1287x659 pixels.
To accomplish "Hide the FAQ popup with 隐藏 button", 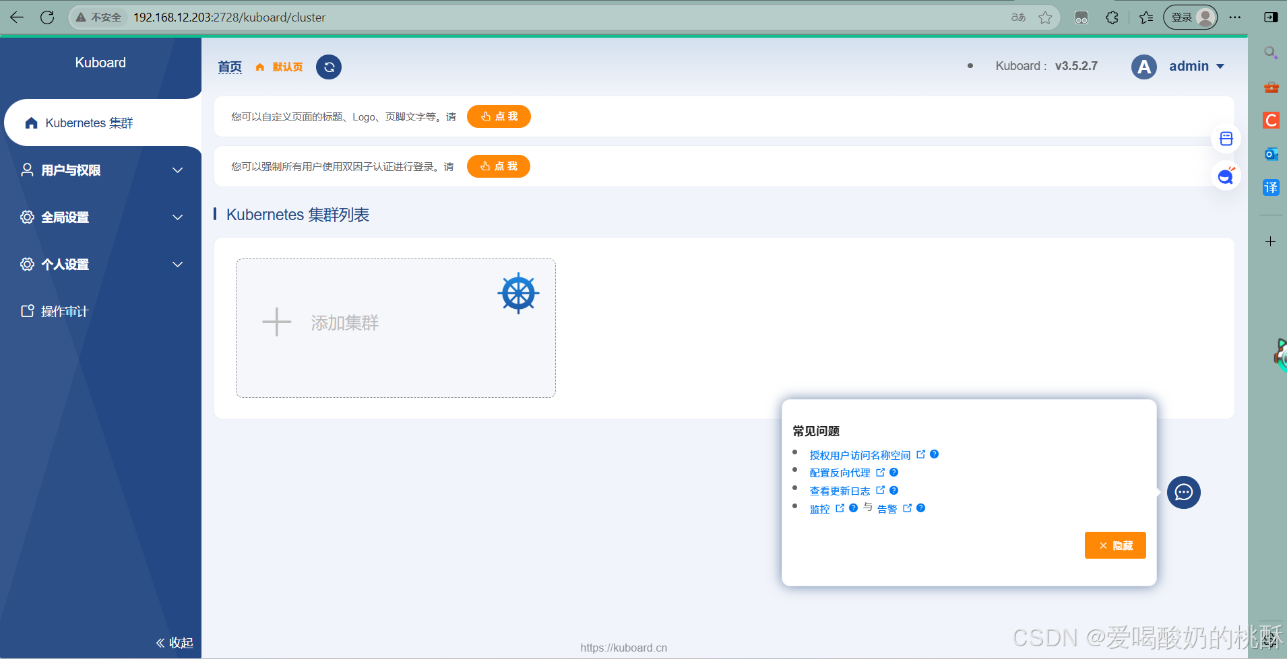I will 1115,545.
